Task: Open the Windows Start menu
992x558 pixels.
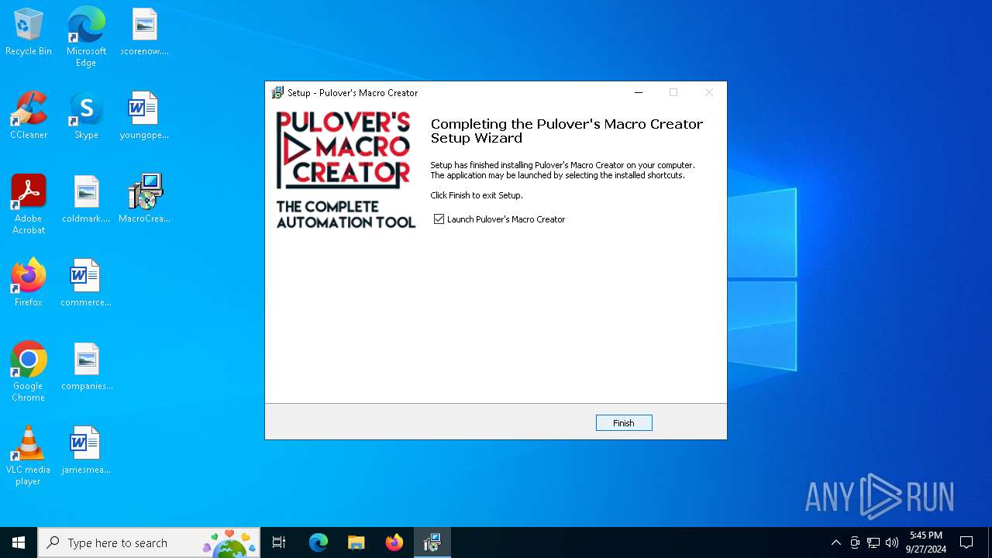Action: tap(19, 542)
